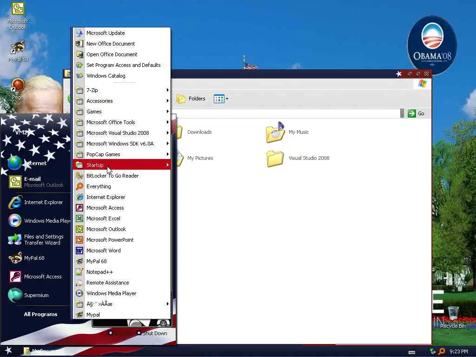
Task: Click Microsoft Access icon in All Programs list
Action: tap(79, 208)
